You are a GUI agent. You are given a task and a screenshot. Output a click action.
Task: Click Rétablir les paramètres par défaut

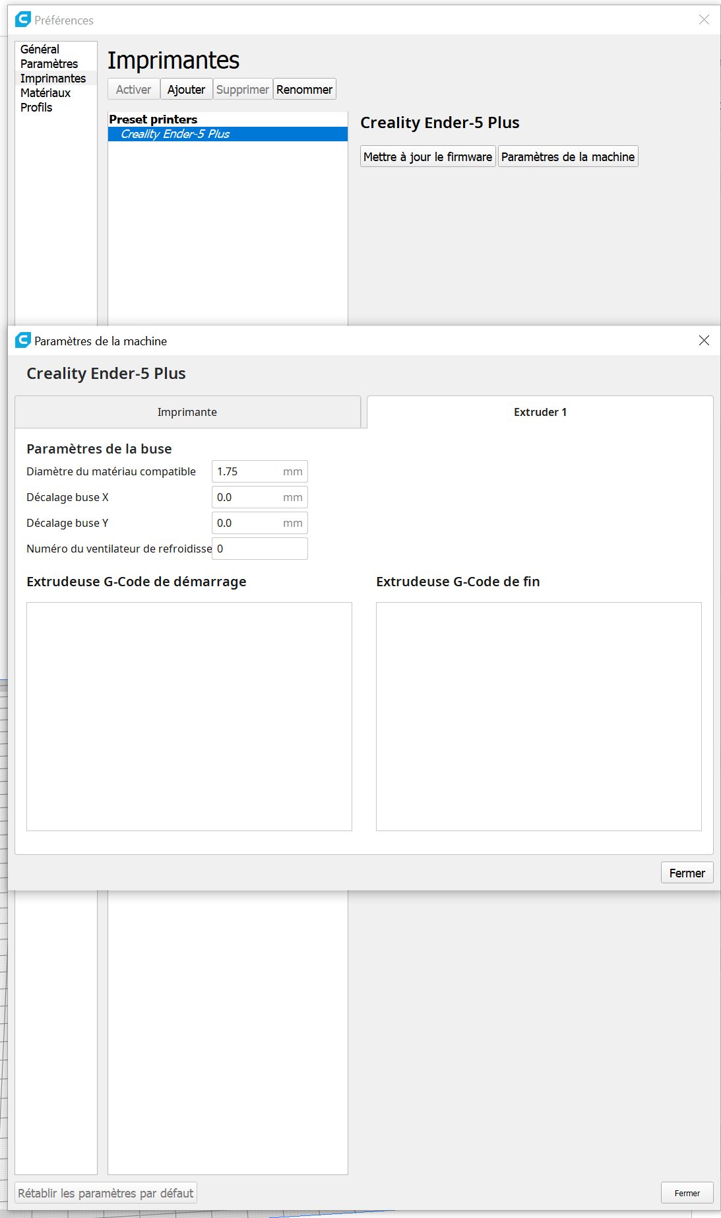point(106,1193)
